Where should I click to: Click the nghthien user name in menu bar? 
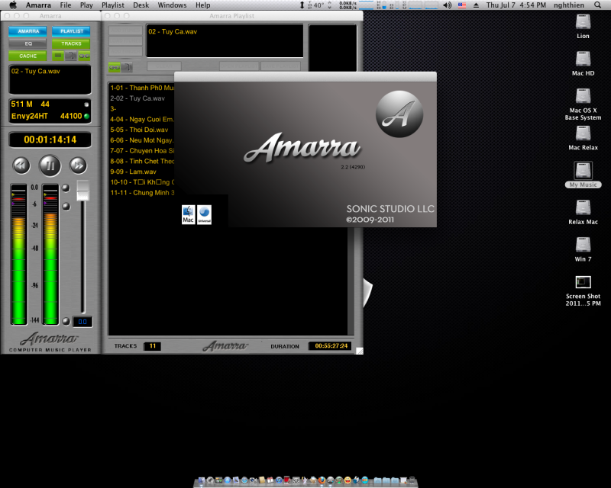(569, 5)
